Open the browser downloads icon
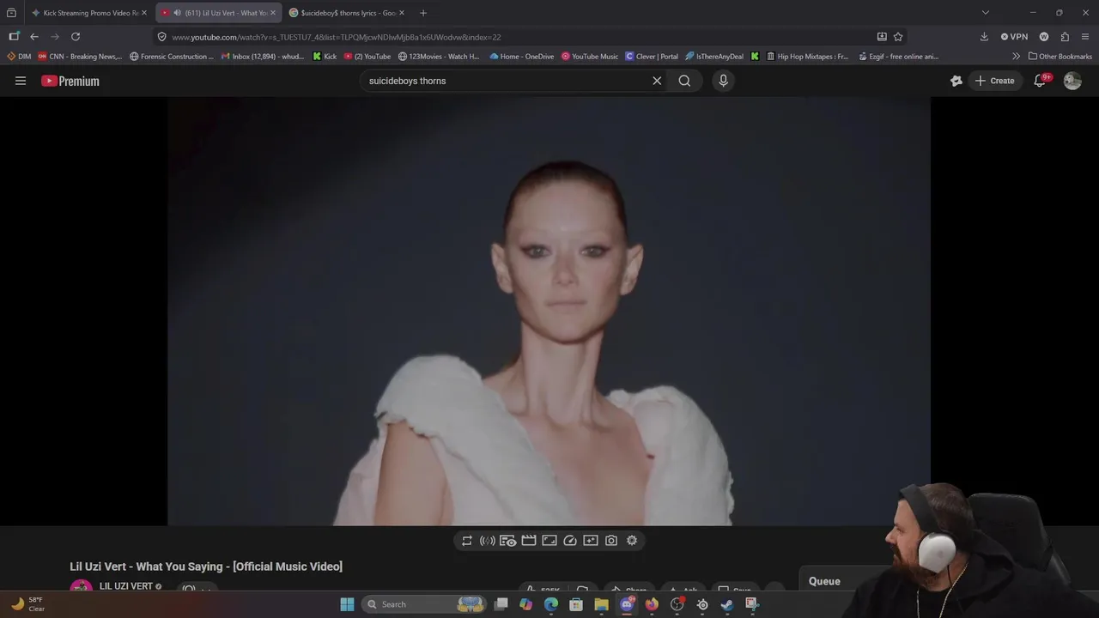Screen dimensions: 1099x618 (984, 37)
